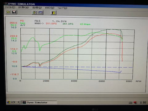The image size is (148, 111).
Task: Click the open file folder icon
Action: pyautogui.click(x=8, y=12)
